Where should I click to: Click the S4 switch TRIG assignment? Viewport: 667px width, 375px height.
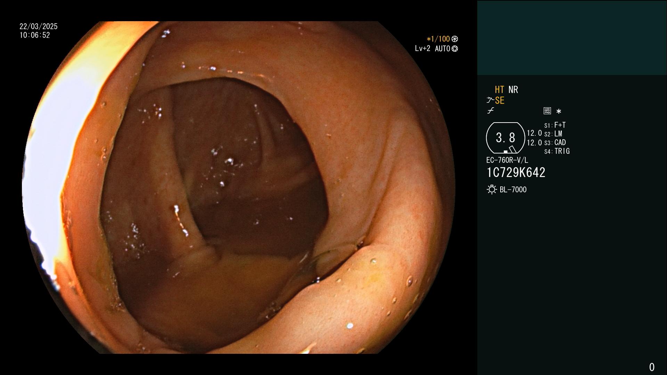point(557,151)
